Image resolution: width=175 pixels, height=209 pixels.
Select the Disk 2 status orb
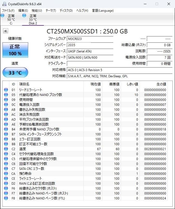pyautogui.click(x=24, y=15)
